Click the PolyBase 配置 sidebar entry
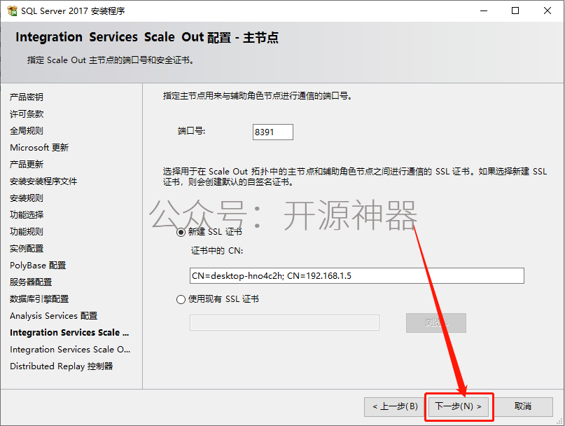Image resolution: width=565 pixels, height=426 pixels. tap(38, 266)
